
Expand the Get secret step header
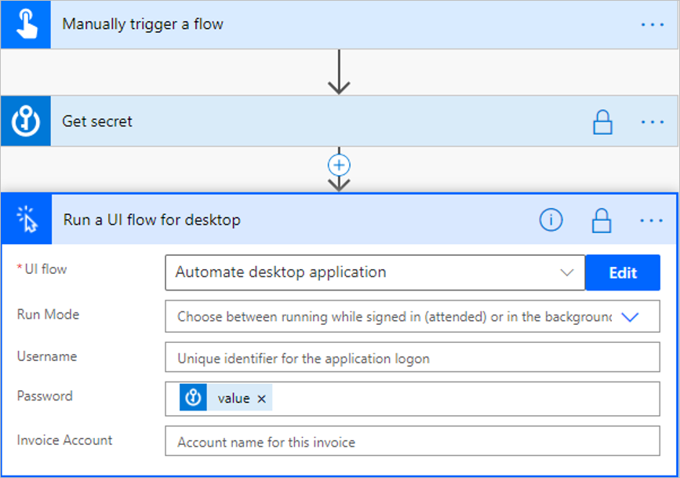(314, 122)
